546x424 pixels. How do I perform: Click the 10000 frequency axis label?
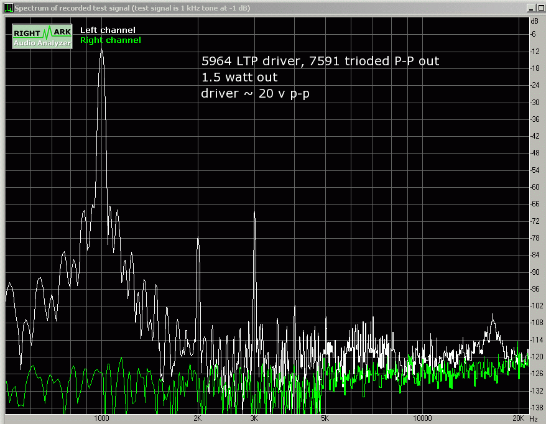coord(422,418)
